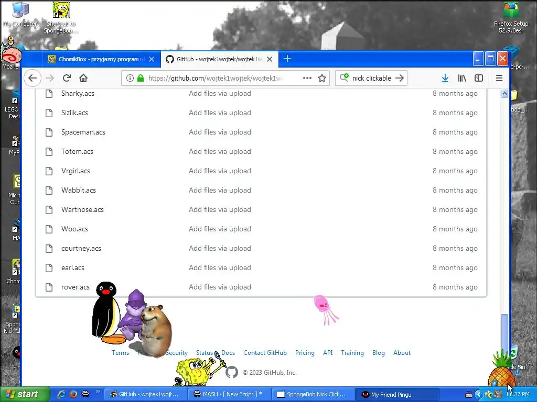
Task: Open the Pricing footer link
Action: point(305,353)
